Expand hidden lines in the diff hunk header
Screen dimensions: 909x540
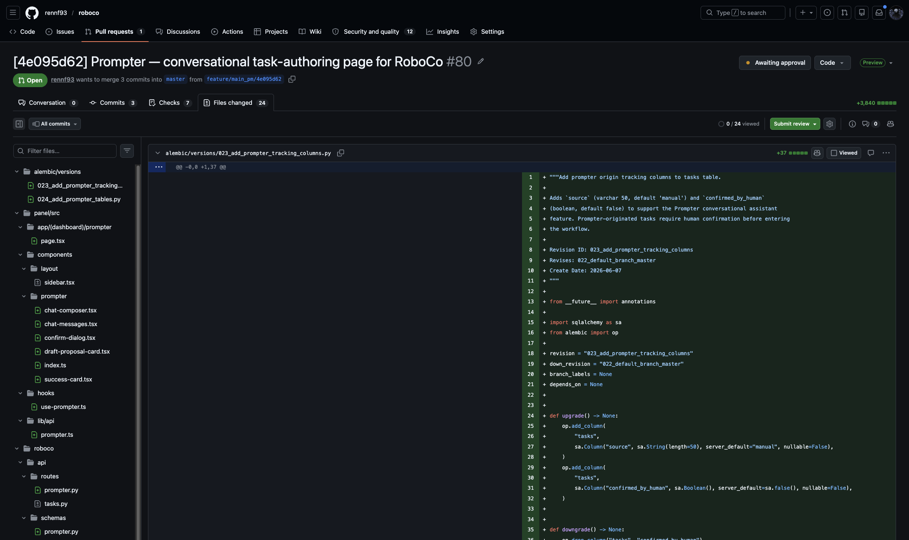159,167
